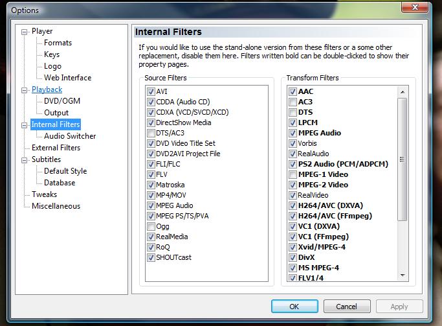
Task: Collapse the Playback tree node
Action: [25, 89]
